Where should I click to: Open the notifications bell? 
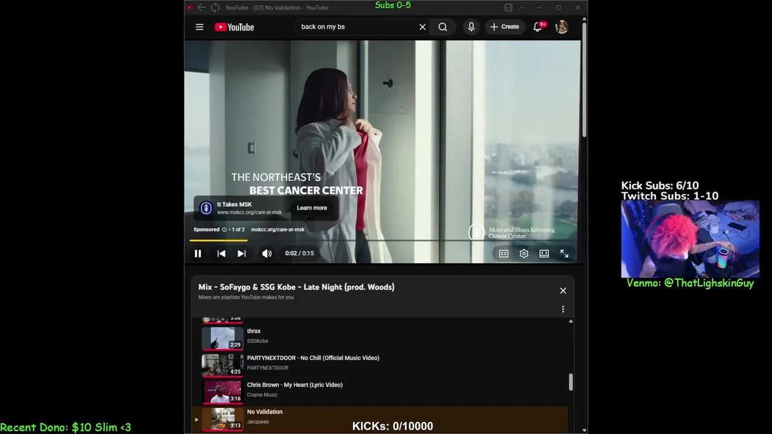click(x=538, y=27)
